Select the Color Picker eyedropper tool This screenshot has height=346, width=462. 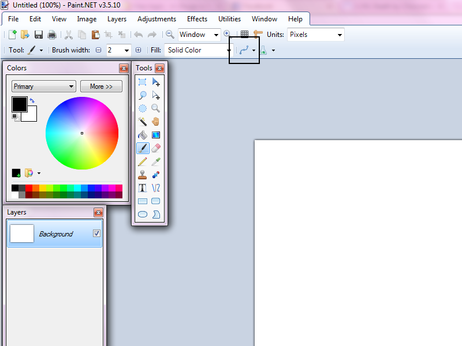(156, 161)
